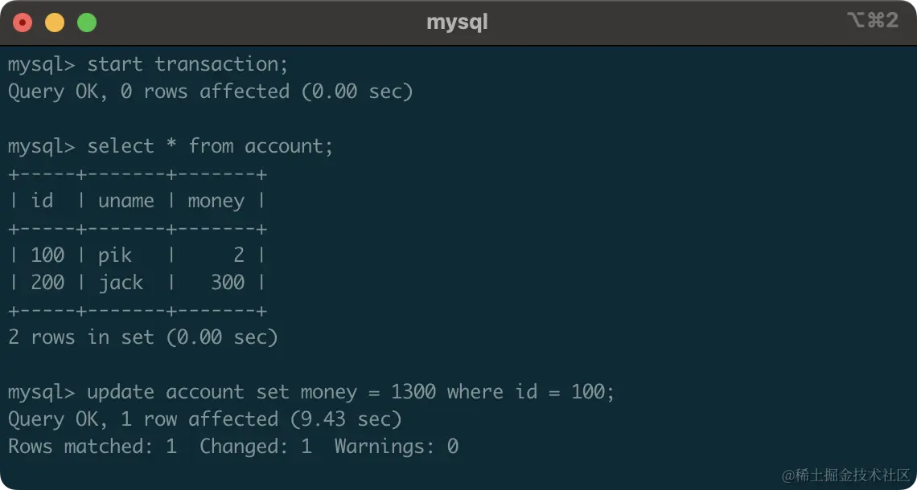917x490 pixels.
Task: Click the red close window button
Action: tap(23, 22)
